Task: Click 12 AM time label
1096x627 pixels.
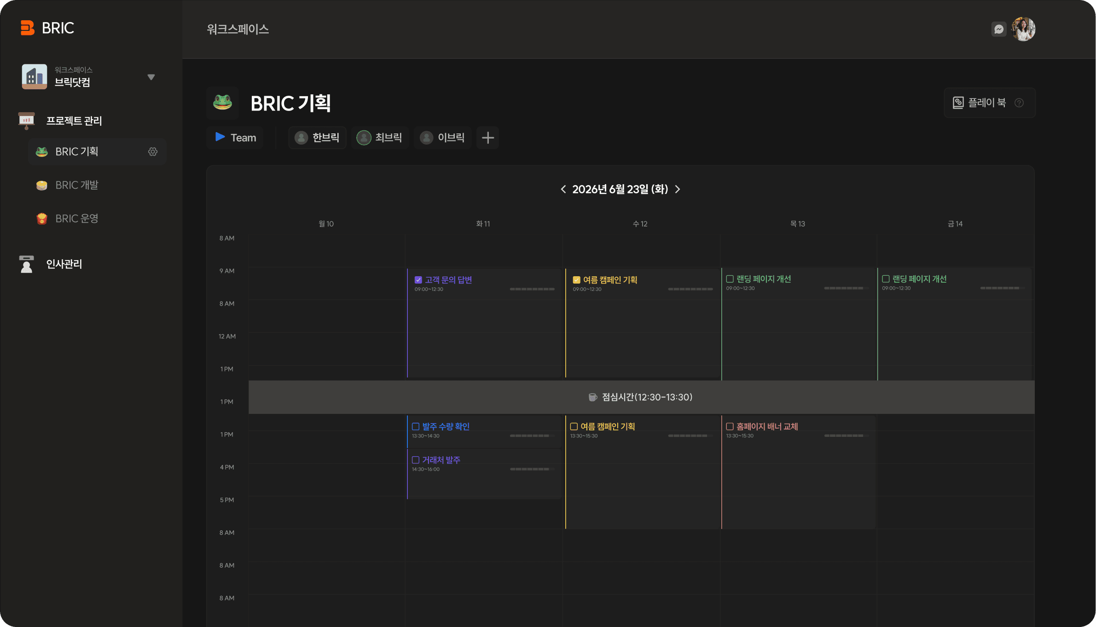Action: click(227, 337)
